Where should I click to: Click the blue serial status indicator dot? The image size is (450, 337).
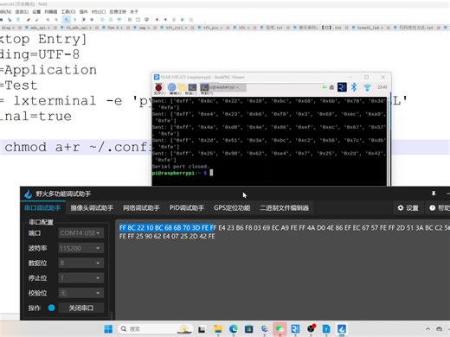click(x=52, y=308)
